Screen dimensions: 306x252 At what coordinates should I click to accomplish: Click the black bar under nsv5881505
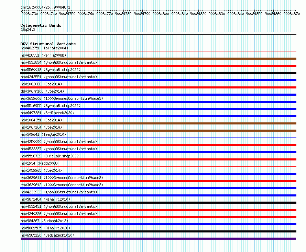coord(158,231)
